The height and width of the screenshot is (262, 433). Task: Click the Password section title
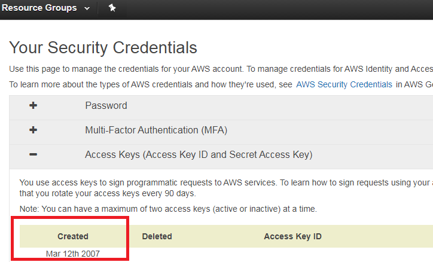106,105
